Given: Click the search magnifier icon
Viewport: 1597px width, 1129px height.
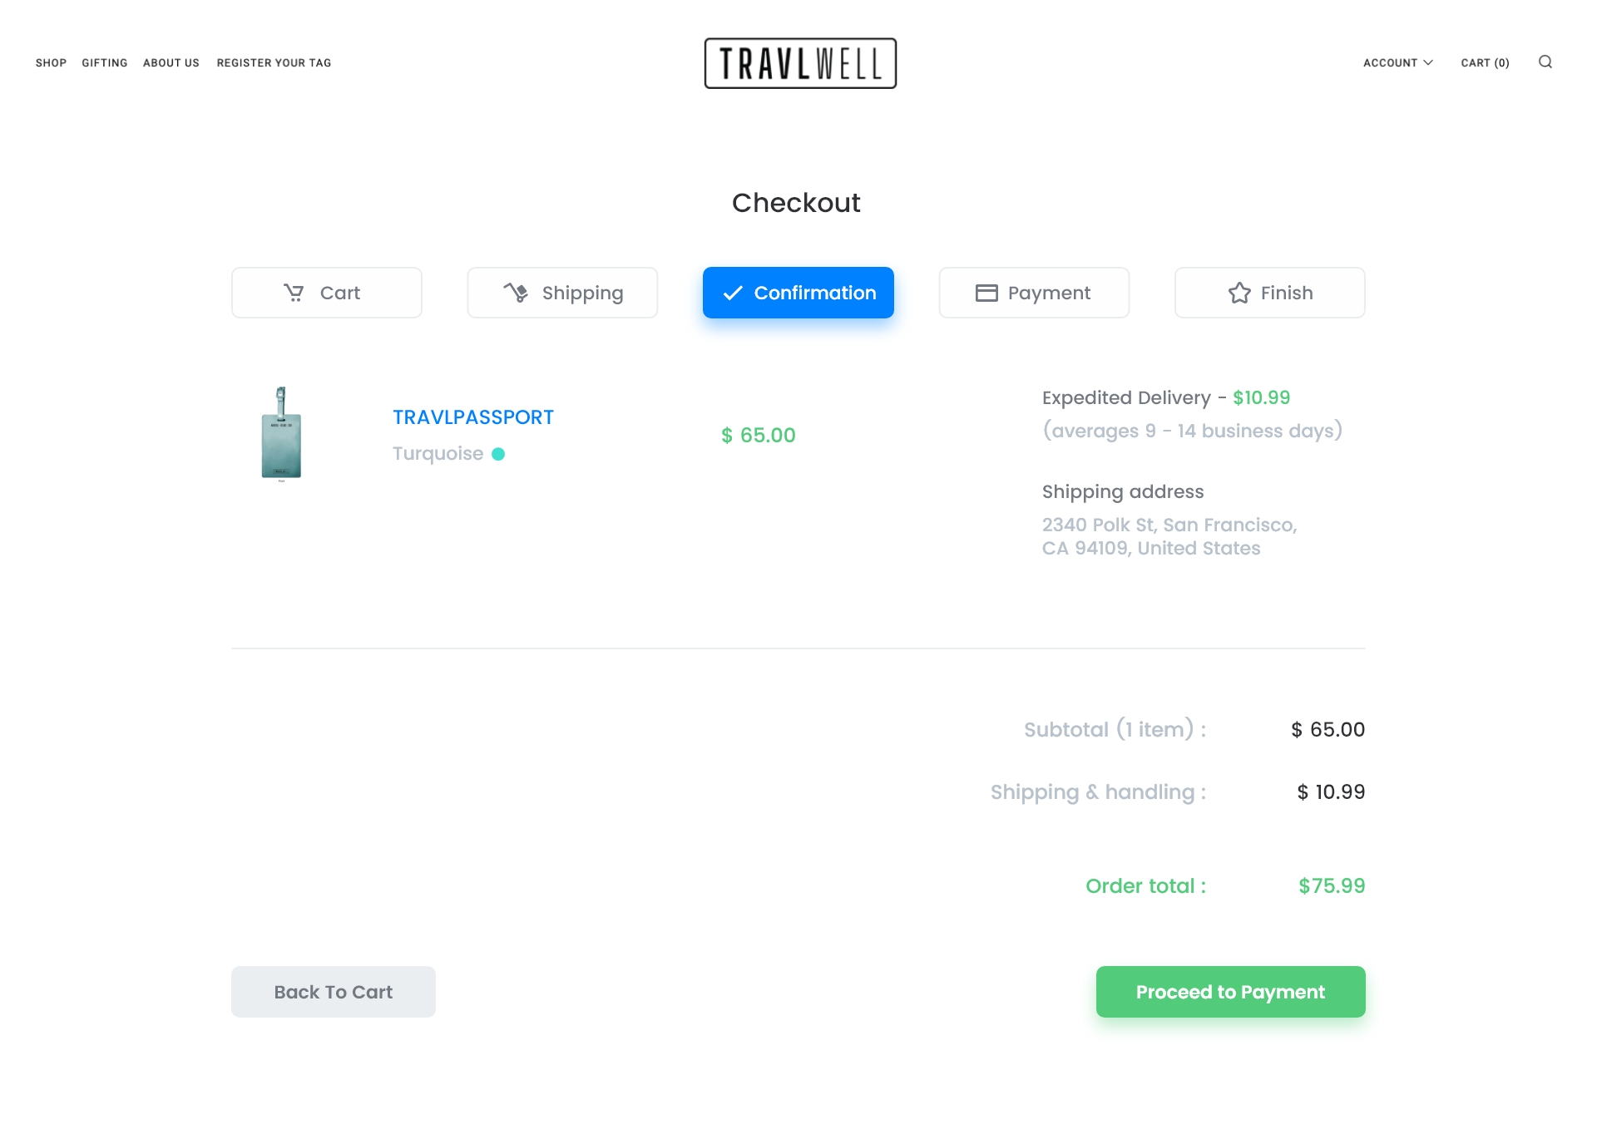Looking at the screenshot, I should coord(1545,62).
